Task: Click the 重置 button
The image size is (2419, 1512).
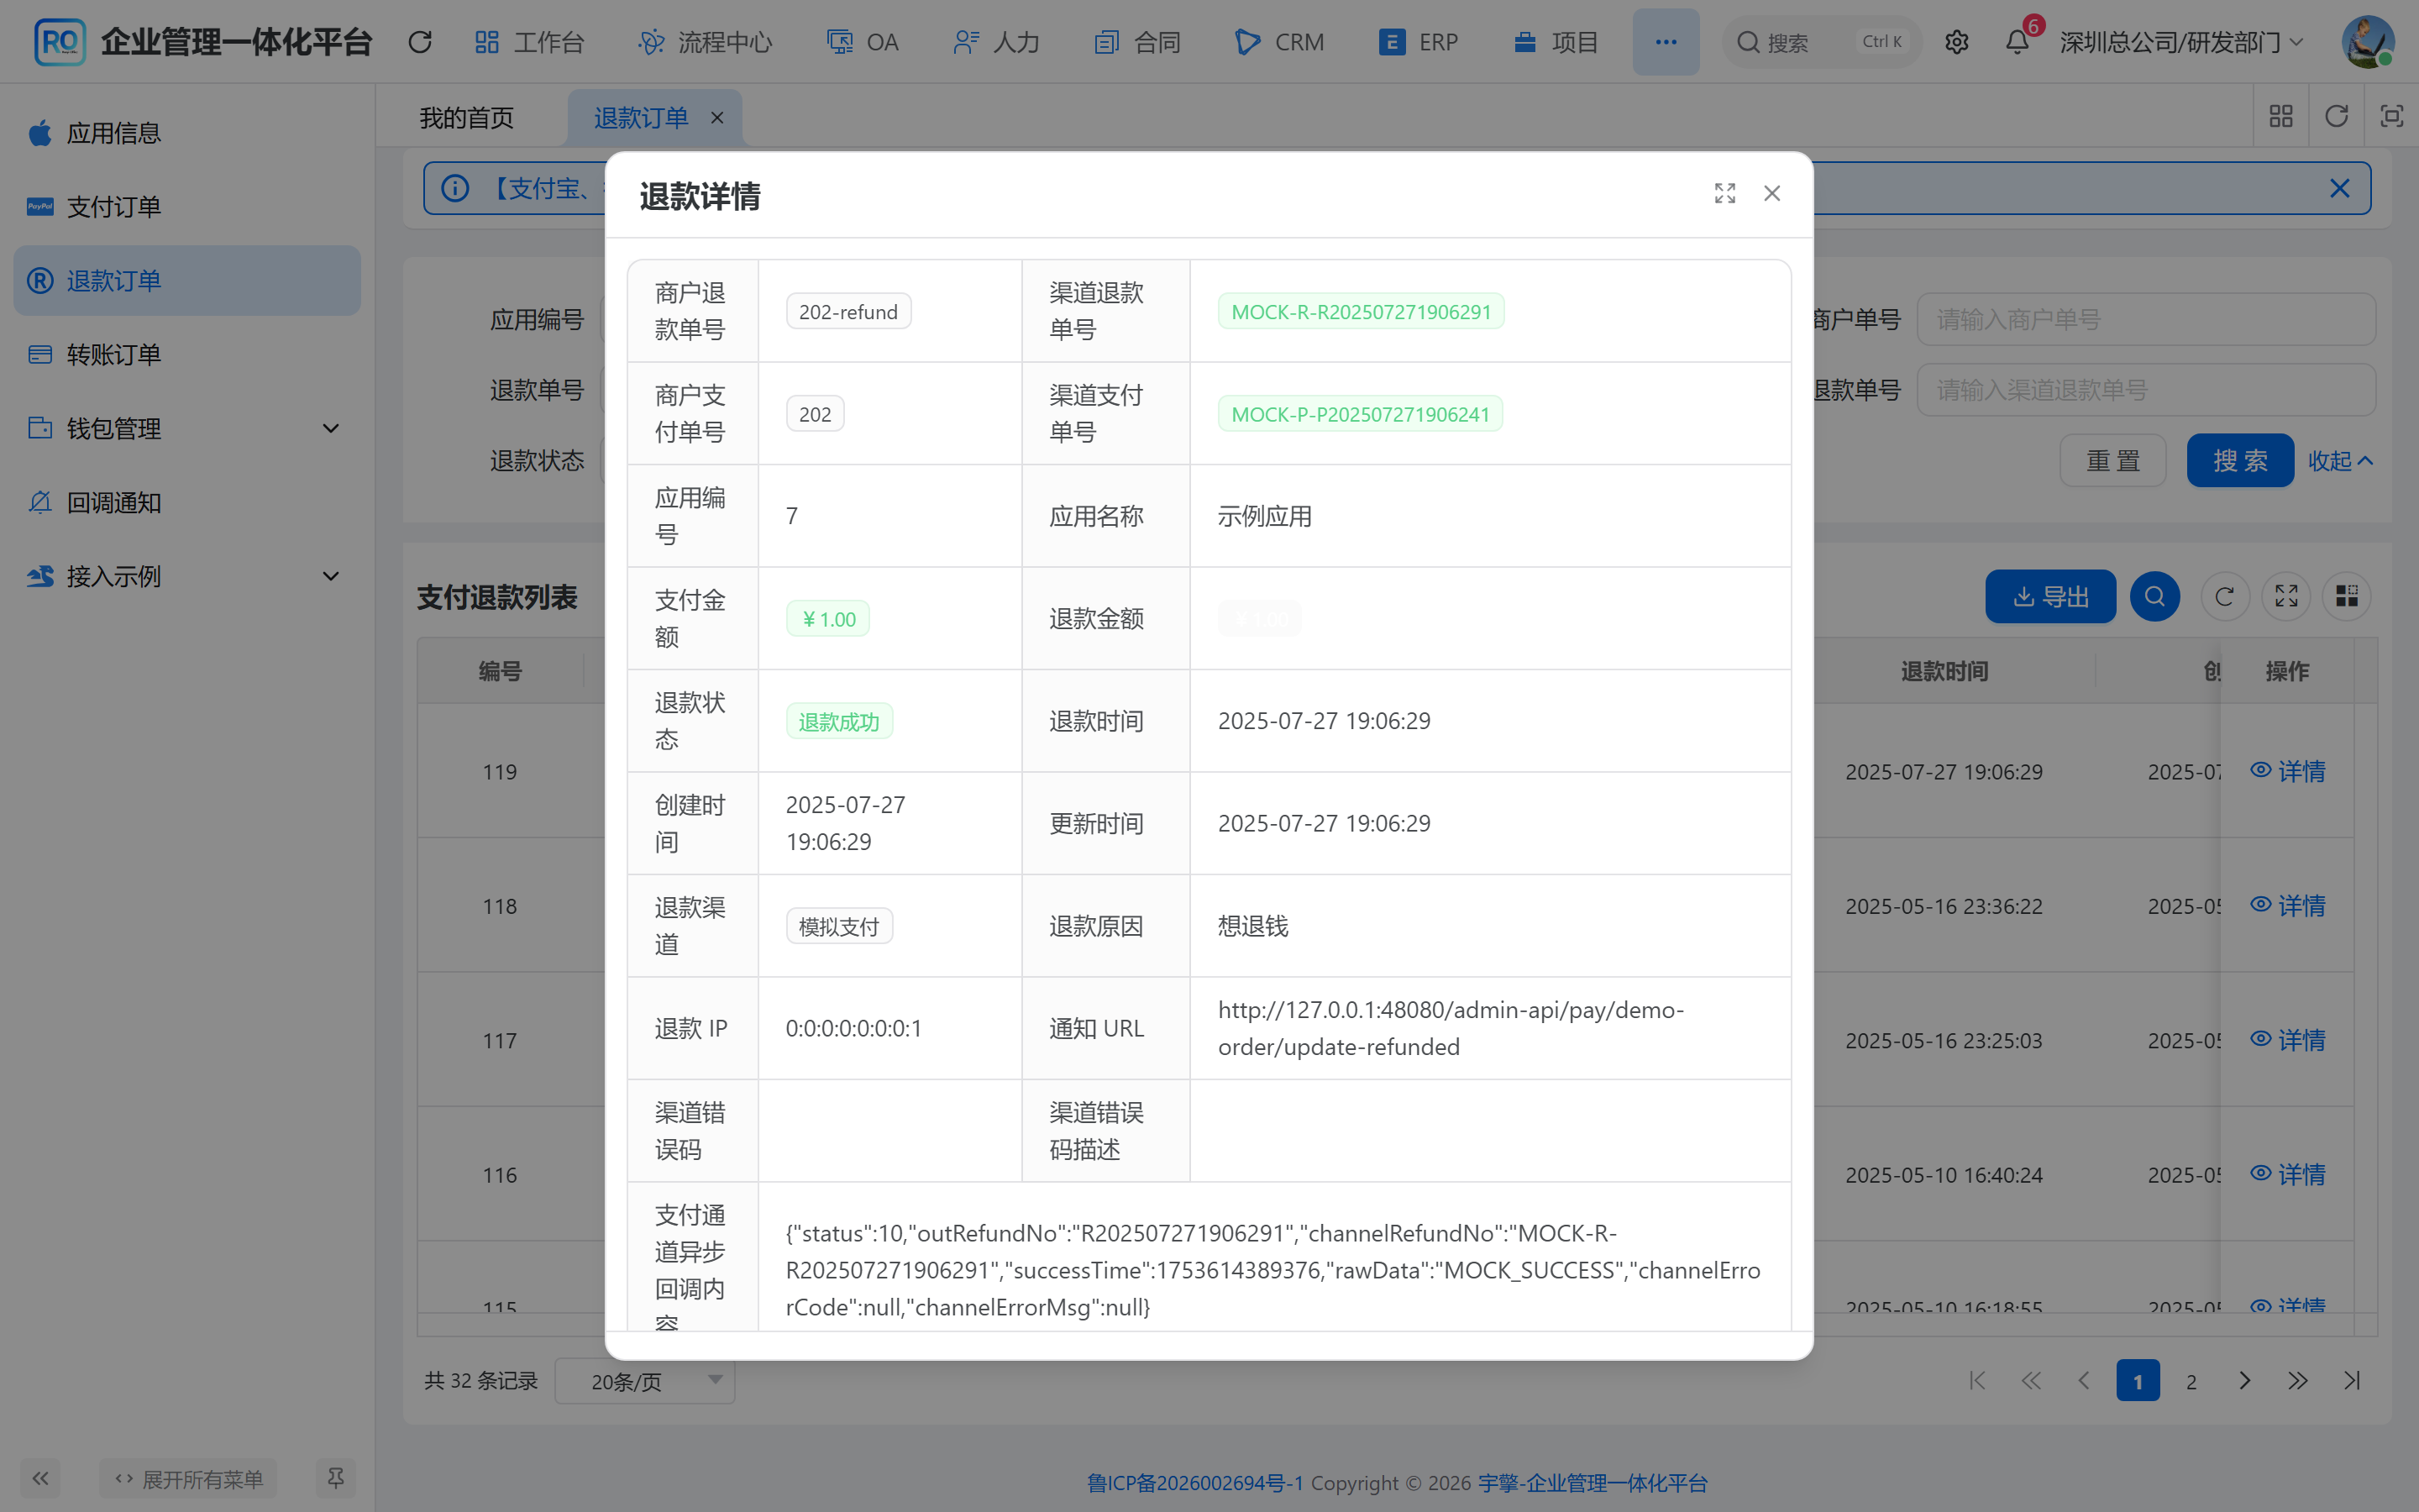Action: (x=2112, y=461)
